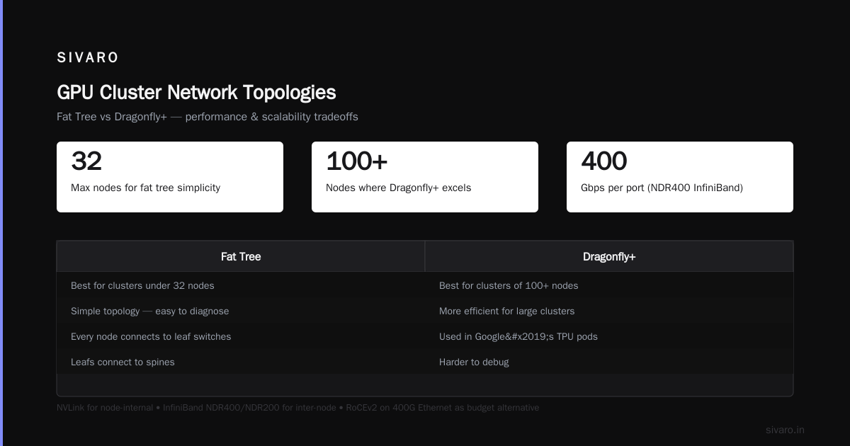
Task: Select the GPU Cluster Network Topologies heading
Action: [x=196, y=93]
